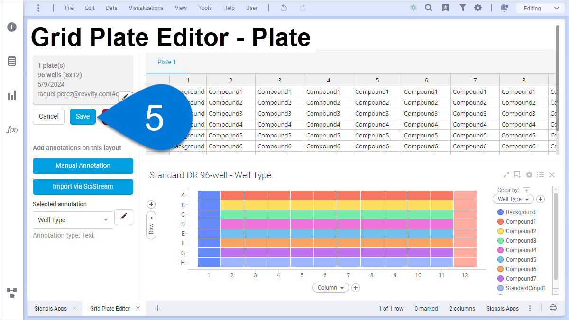
Task: Click the Compound4 pink legend swatch
Action: 500,250
